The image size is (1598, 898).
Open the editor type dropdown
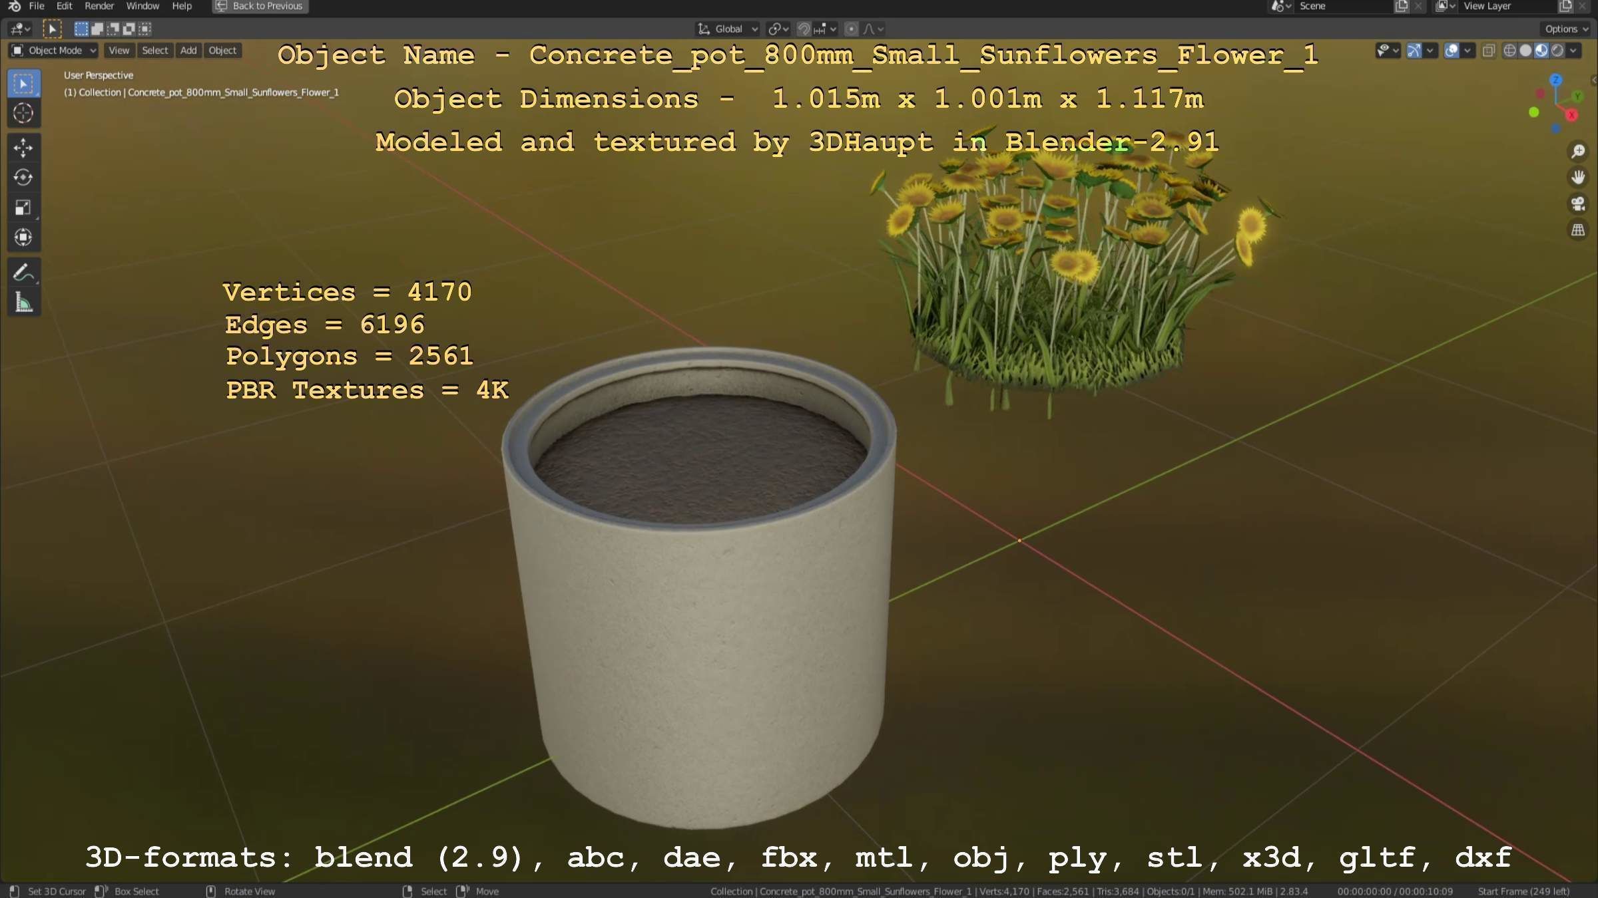pos(21,29)
